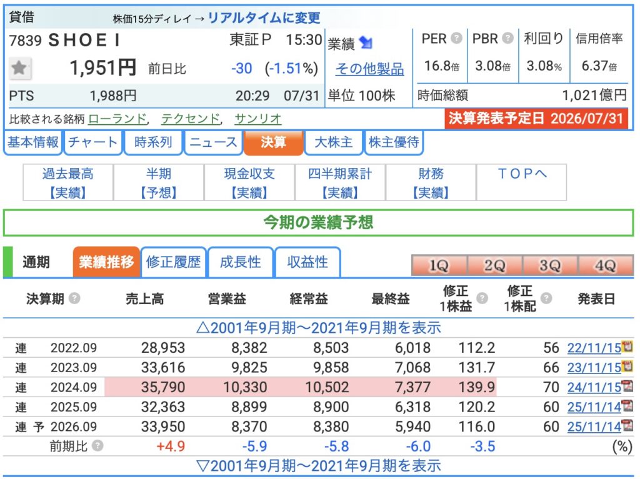Viewport: 640px width, 479px height.
Task: Click the 決算発表予定日 2026/07/31 banner
Action: [x=536, y=119]
